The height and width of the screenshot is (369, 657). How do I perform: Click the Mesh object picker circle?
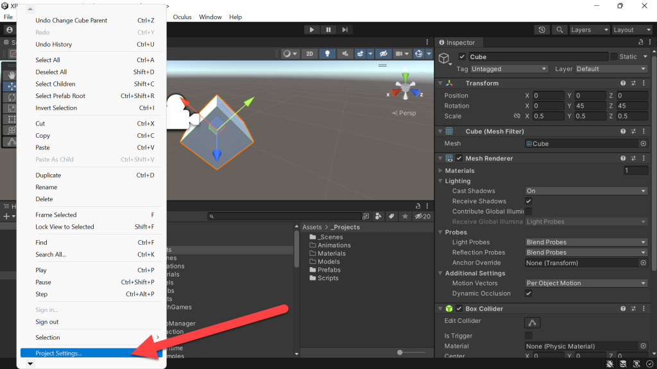pyautogui.click(x=643, y=143)
